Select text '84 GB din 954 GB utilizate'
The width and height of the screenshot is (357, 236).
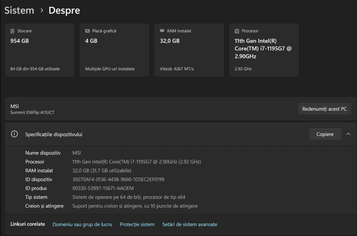35,69
